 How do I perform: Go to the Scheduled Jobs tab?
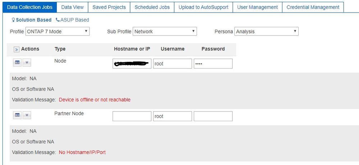pos(152,7)
